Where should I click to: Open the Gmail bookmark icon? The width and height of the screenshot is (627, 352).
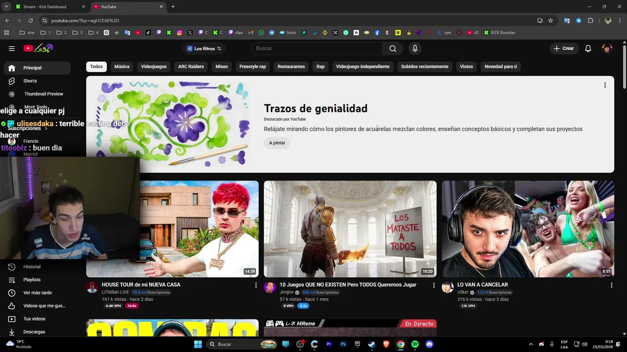251,33
